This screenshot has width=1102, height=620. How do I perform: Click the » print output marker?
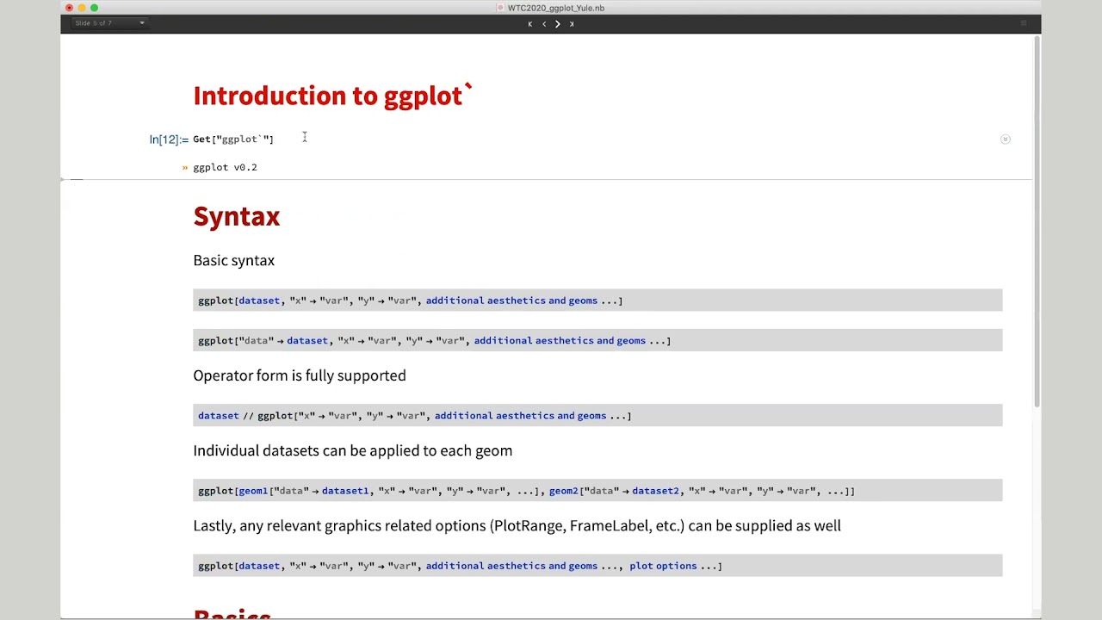tap(185, 167)
